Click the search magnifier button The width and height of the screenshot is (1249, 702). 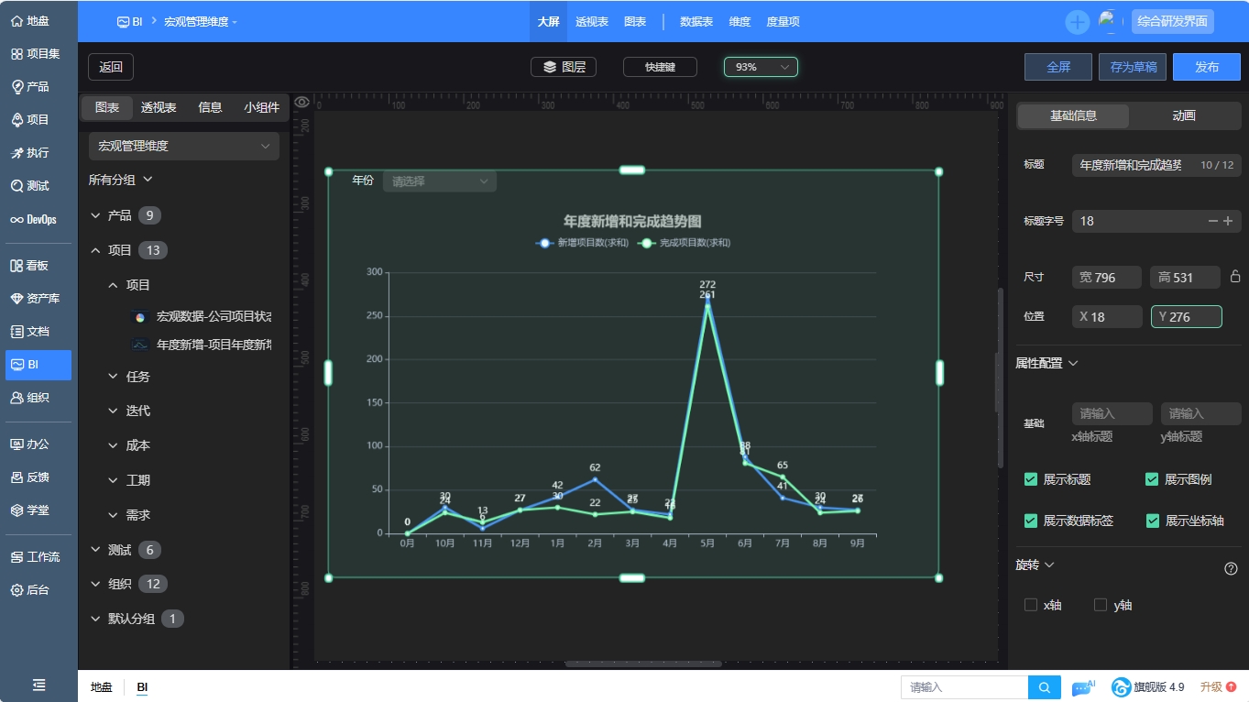1045,687
